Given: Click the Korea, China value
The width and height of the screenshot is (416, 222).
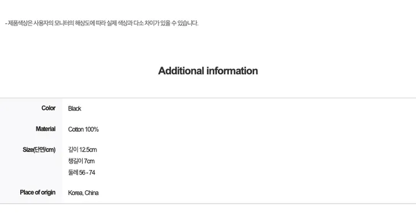Looking at the screenshot, I should point(83,193).
